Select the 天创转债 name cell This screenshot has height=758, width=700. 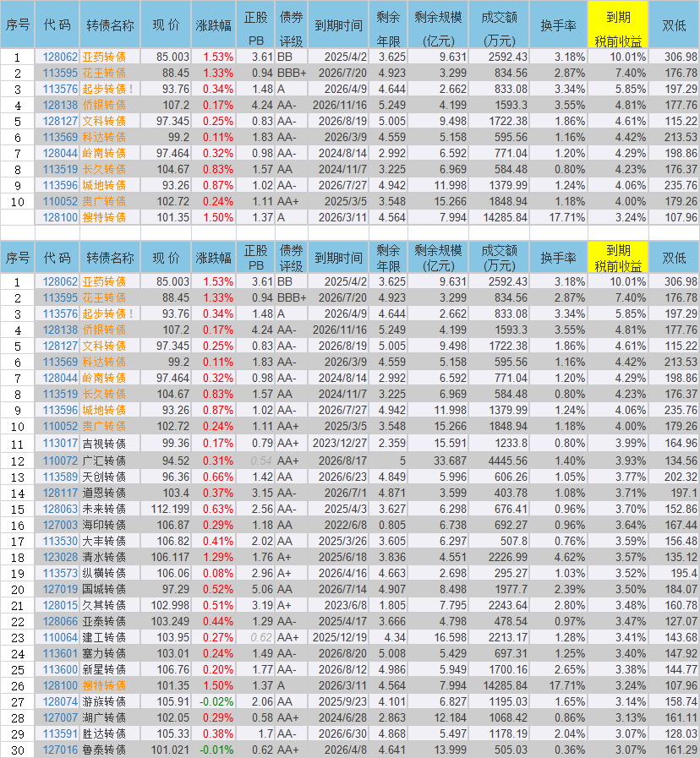click(110, 477)
